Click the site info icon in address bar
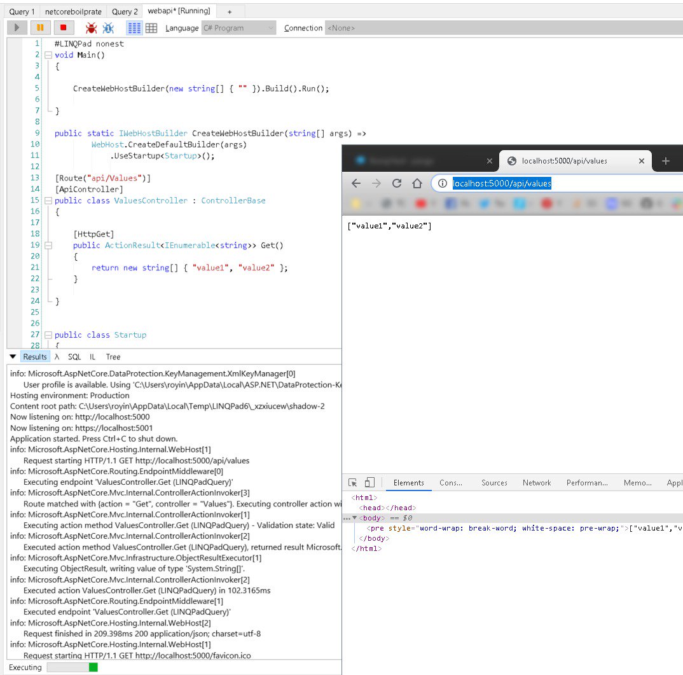Viewport: 683px width, 675px height. pyautogui.click(x=442, y=183)
